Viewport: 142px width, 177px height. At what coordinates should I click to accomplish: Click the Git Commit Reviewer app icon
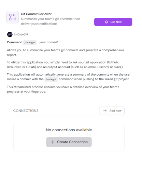pyautogui.click(x=13, y=17)
